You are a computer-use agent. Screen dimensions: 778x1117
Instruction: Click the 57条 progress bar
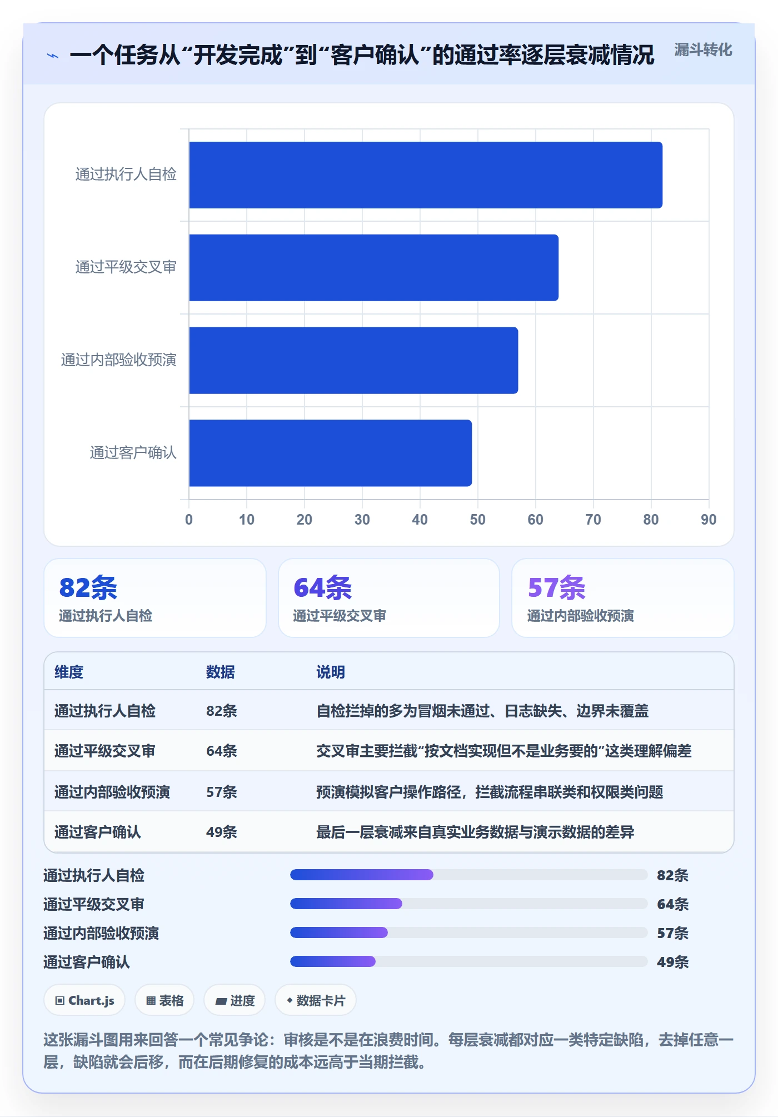pyautogui.click(x=469, y=933)
